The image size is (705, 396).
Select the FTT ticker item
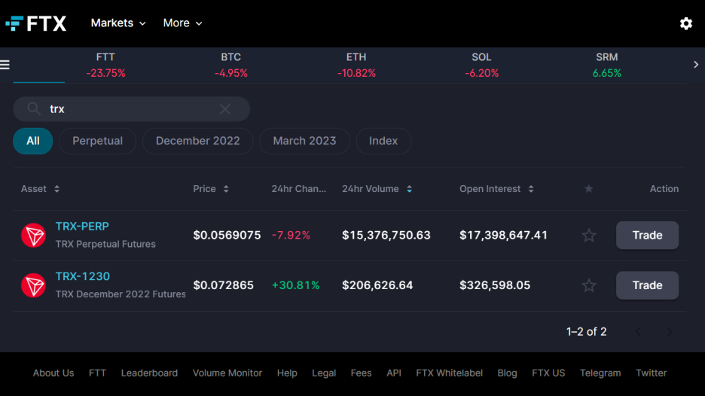(x=105, y=65)
